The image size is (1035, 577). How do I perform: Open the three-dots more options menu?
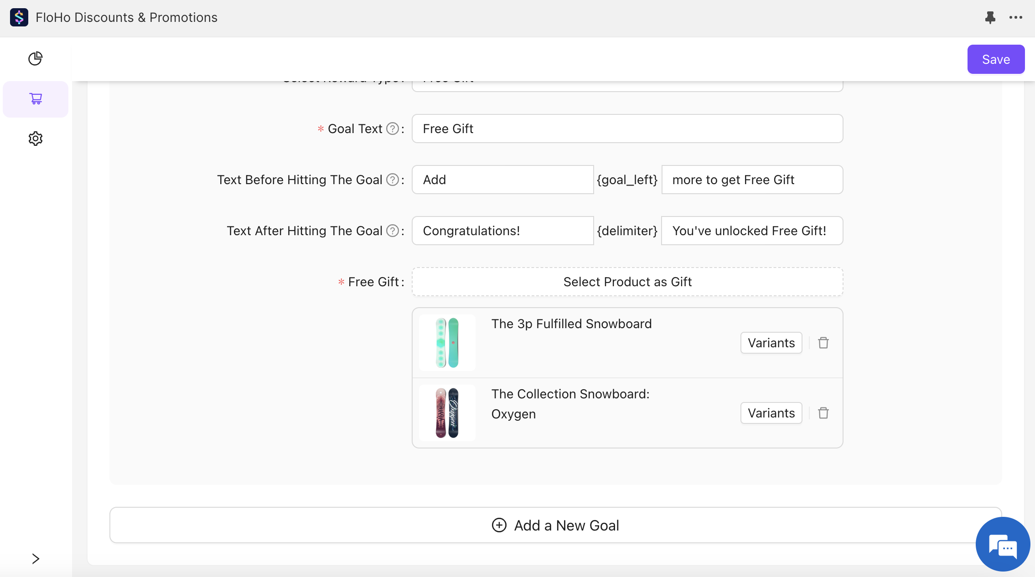[x=1015, y=17]
